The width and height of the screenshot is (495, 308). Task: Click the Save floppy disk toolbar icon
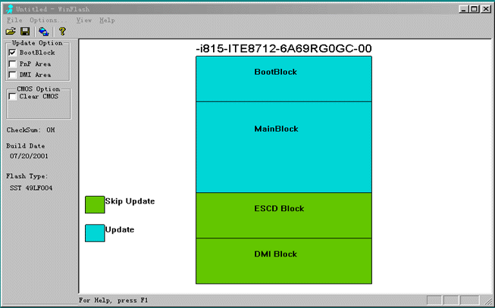pos(25,31)
